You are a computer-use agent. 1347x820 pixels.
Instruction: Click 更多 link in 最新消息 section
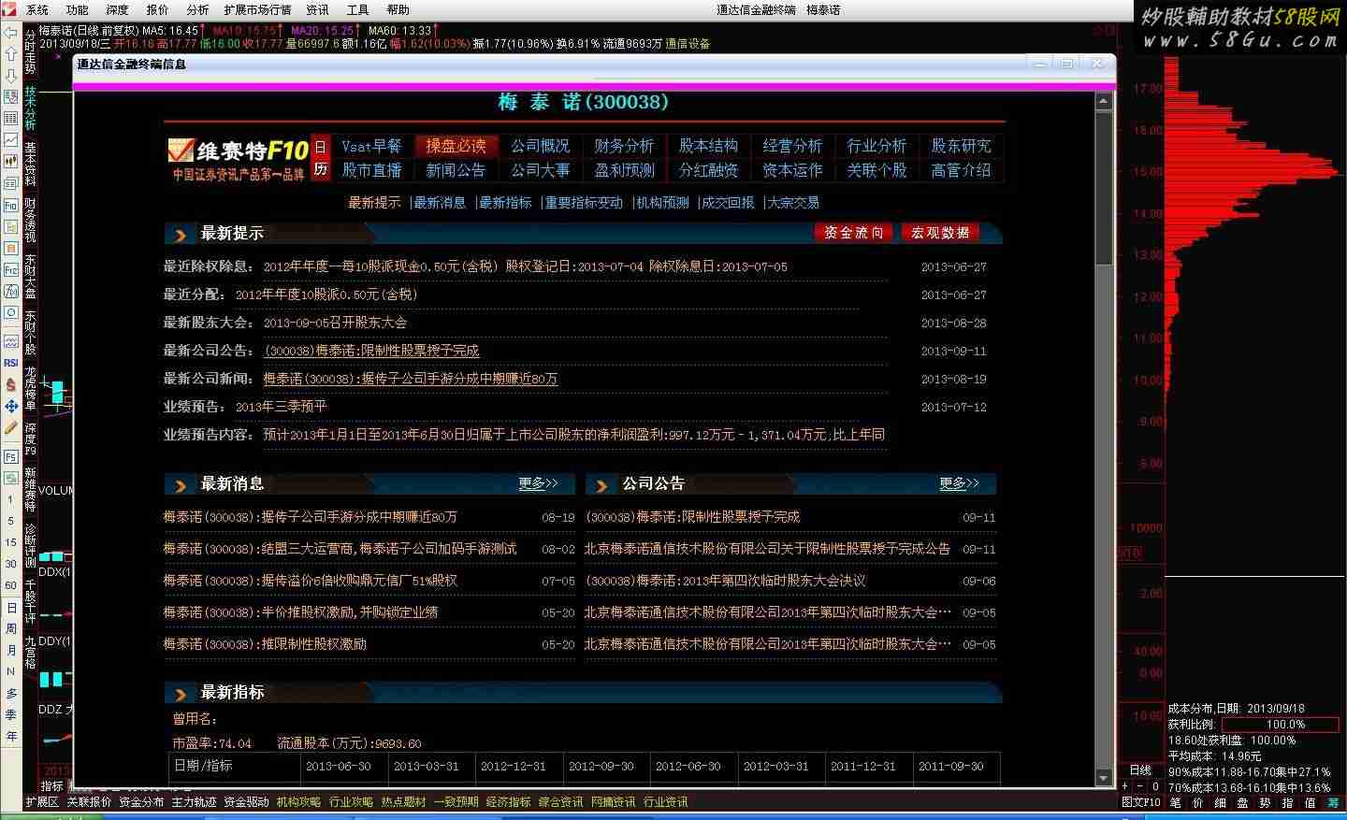click(x=538, y=483)
